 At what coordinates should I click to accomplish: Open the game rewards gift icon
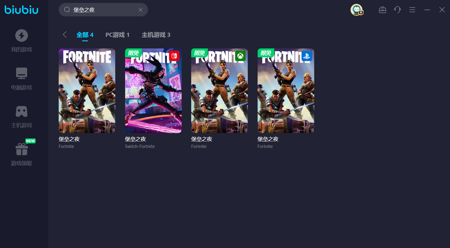coord(21,149)
